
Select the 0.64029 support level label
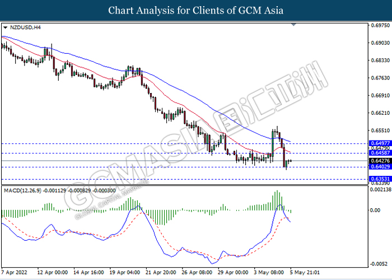[380, 166]
